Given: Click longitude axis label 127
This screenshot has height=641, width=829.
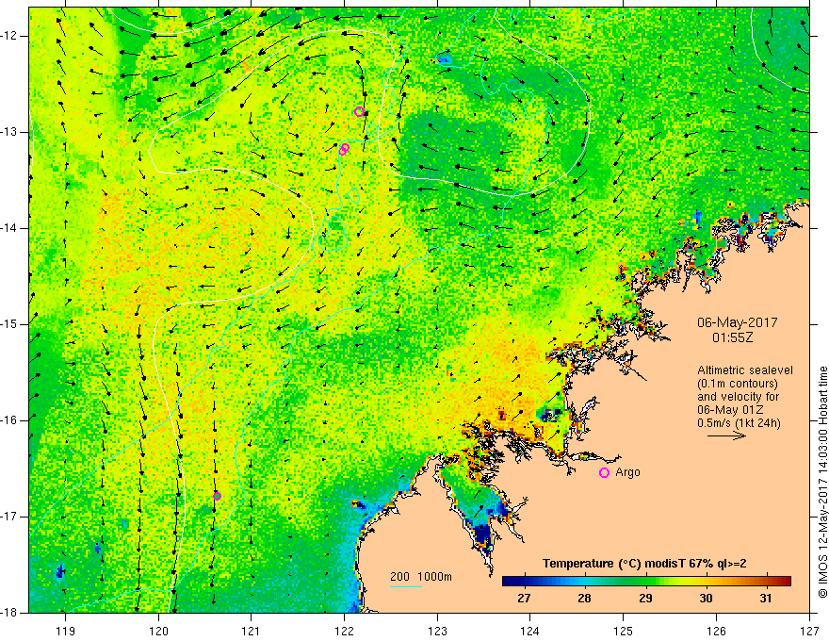Looking at the screenshot, I should 809,631.
